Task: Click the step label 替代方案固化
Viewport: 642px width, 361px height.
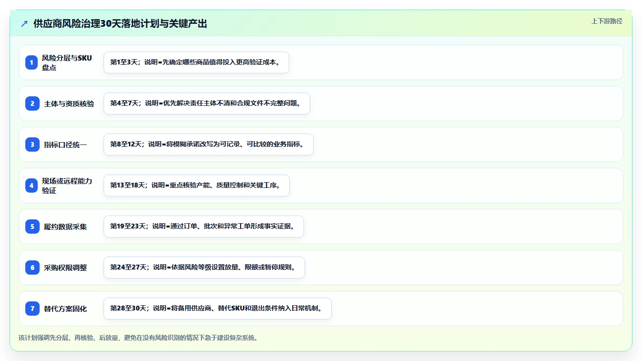Action: [65, 309]
